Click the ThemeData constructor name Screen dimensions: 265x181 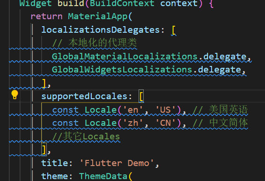[103, 176]
